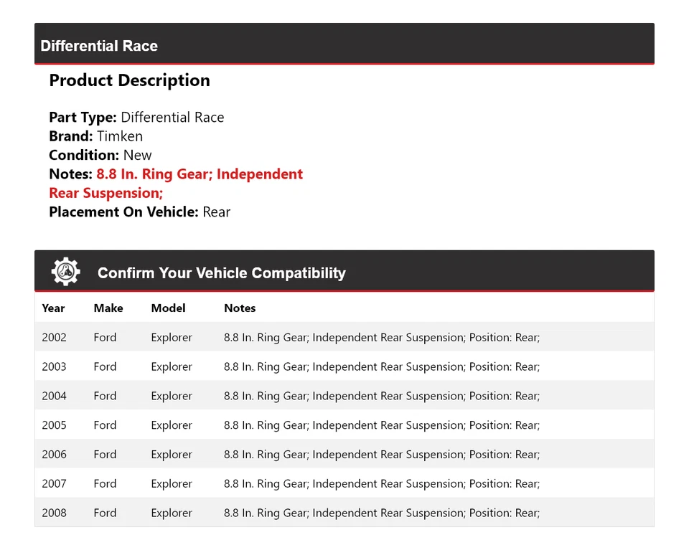
Task: Select the Timken brand text
Action: coord(120,136)
